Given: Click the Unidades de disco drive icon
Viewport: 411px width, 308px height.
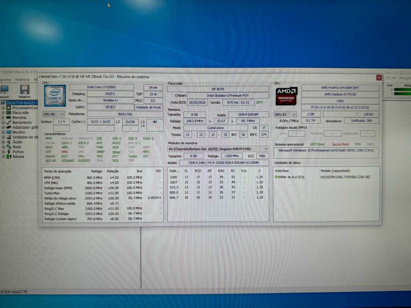Looking at the screenshot, I should (9, 137).
